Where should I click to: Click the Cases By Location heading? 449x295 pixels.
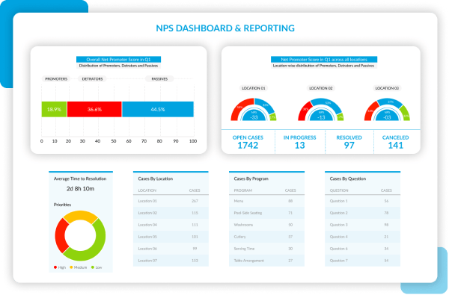tap(156, 178)
